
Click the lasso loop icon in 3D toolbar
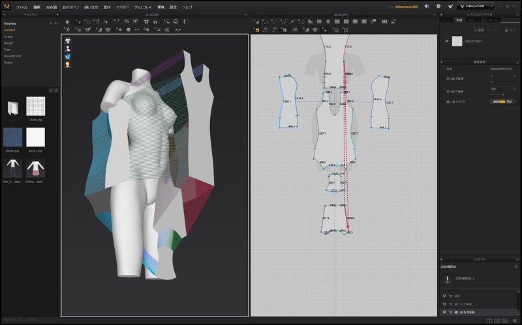tap(176, 21)
